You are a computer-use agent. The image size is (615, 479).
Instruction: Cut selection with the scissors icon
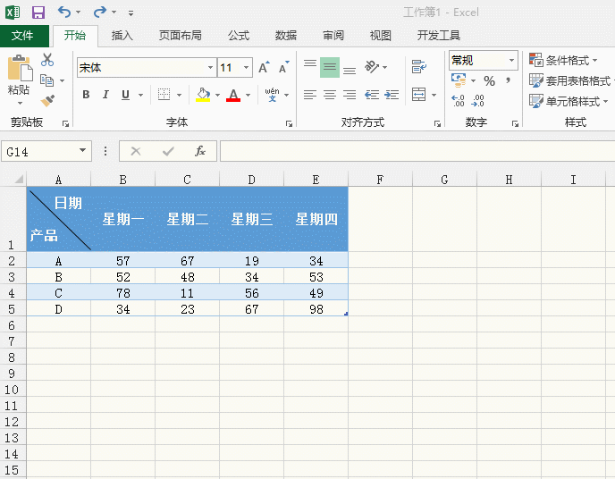(47, 60)
